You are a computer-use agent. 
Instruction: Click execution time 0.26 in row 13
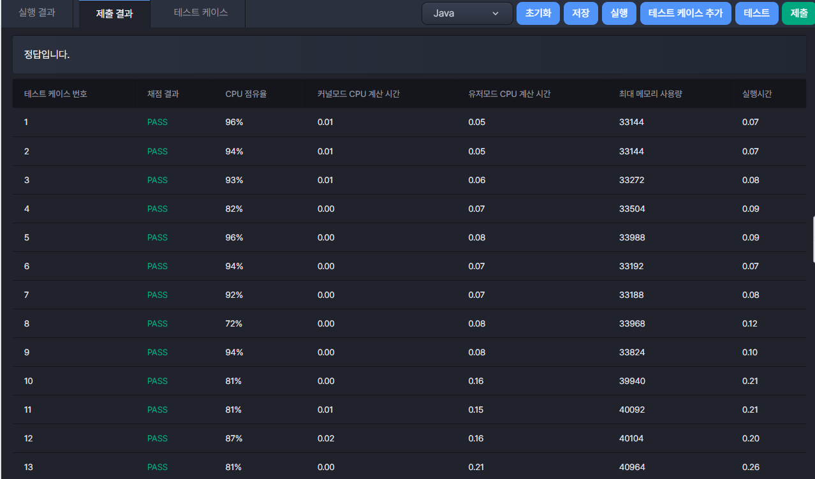point(751,467)
